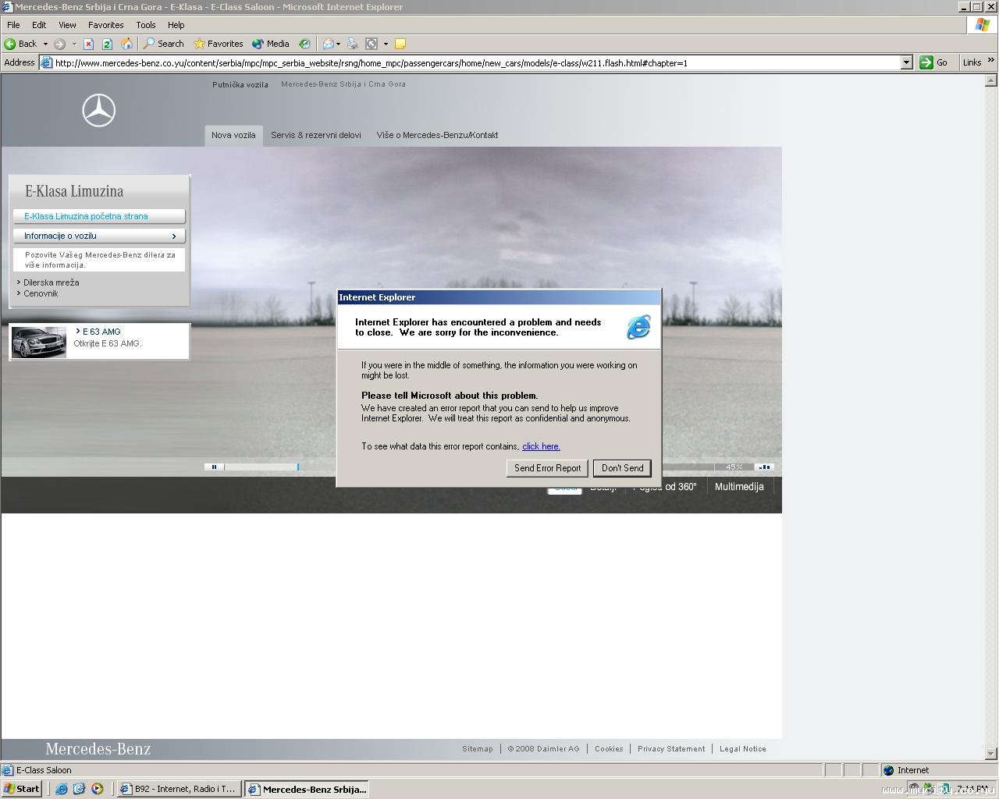Expand the Informacije o vozilu menu

tap(99, 236)
